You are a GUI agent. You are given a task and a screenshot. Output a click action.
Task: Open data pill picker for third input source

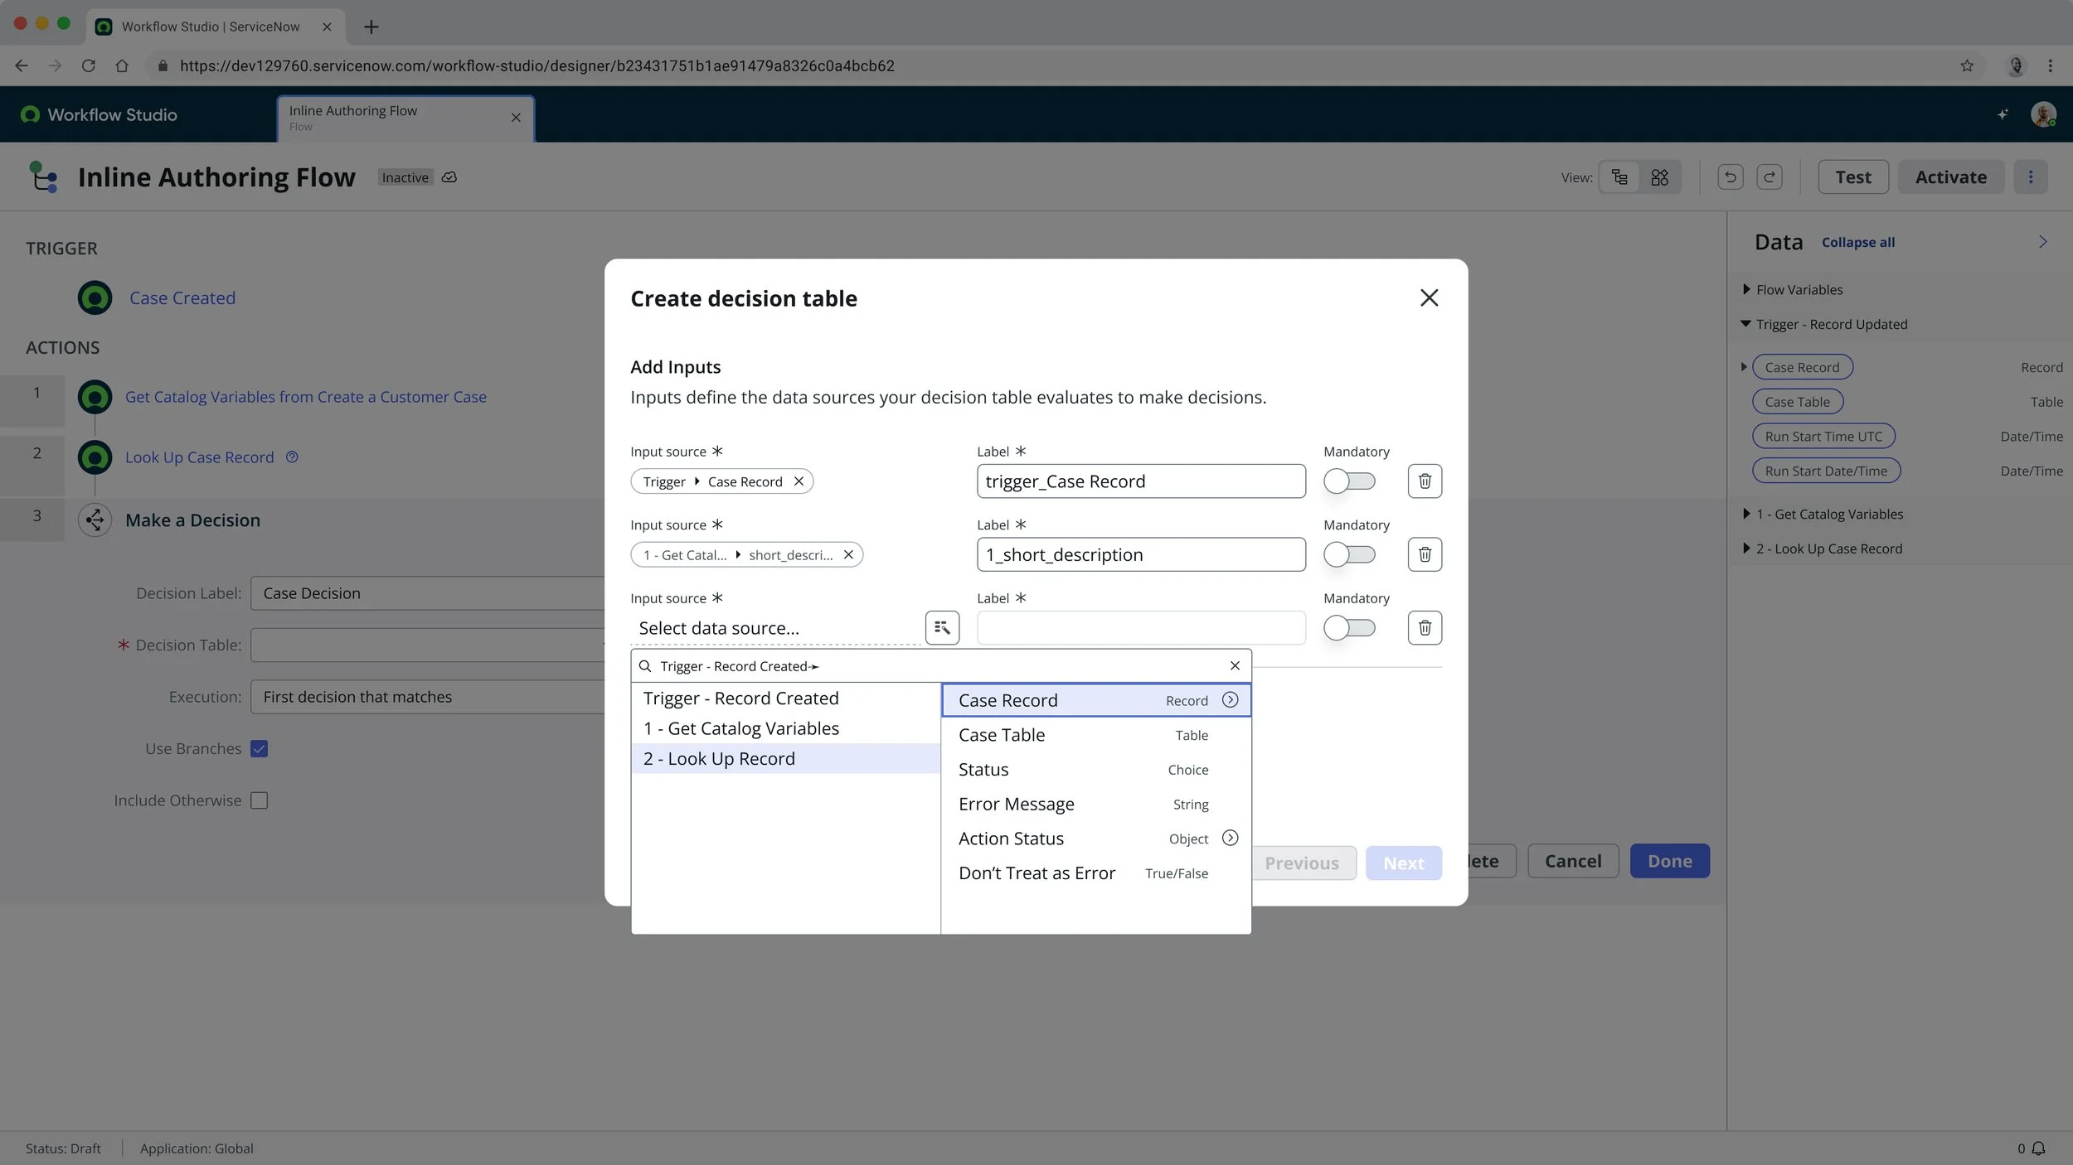click(942, 627)
